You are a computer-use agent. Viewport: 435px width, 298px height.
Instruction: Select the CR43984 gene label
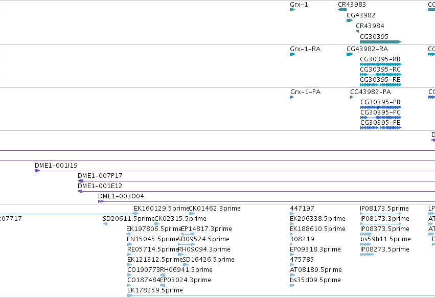click(x=370, y=26)
